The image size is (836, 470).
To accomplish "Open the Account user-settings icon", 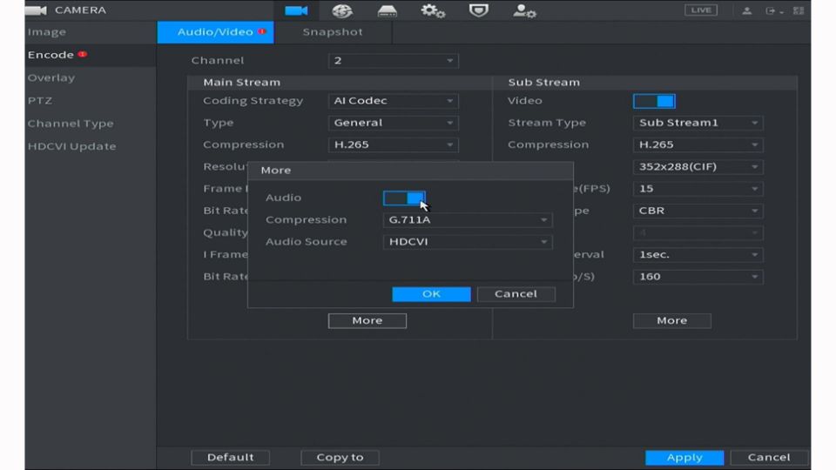I will pos(524,10).
